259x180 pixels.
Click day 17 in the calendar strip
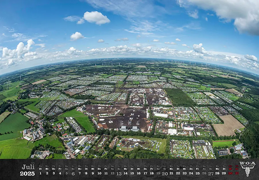click(145, 173)
